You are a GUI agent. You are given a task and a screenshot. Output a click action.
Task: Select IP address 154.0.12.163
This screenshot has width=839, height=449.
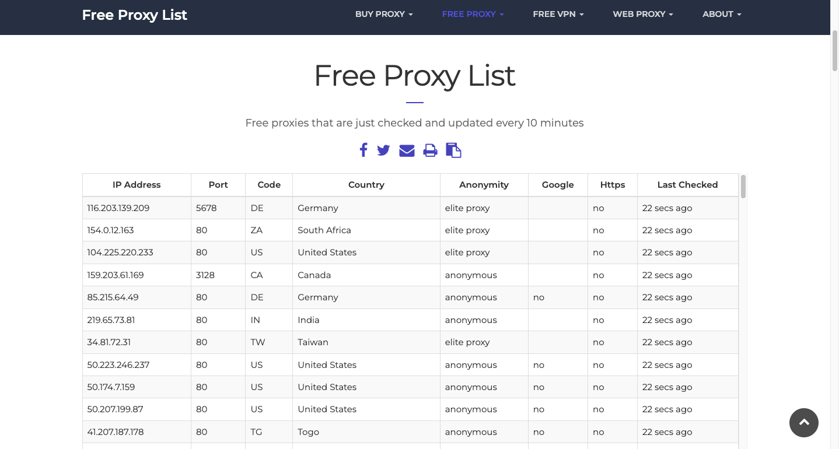(111, 230)
